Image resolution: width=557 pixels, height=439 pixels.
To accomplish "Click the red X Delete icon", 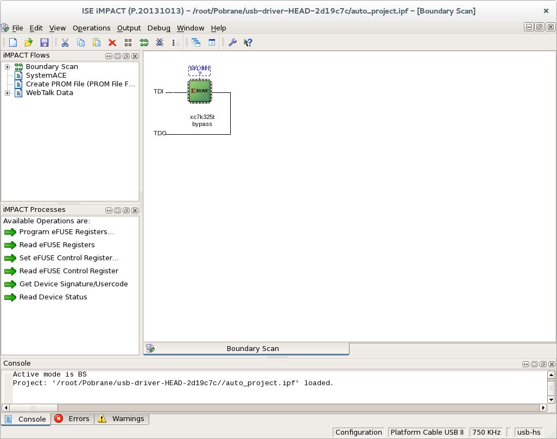I will coord(112,43).
